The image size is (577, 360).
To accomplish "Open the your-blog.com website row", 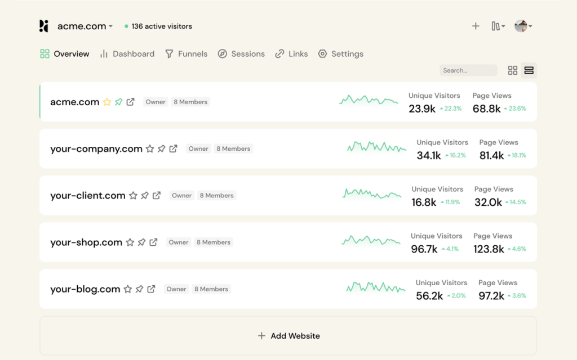I will coord(288,289).
